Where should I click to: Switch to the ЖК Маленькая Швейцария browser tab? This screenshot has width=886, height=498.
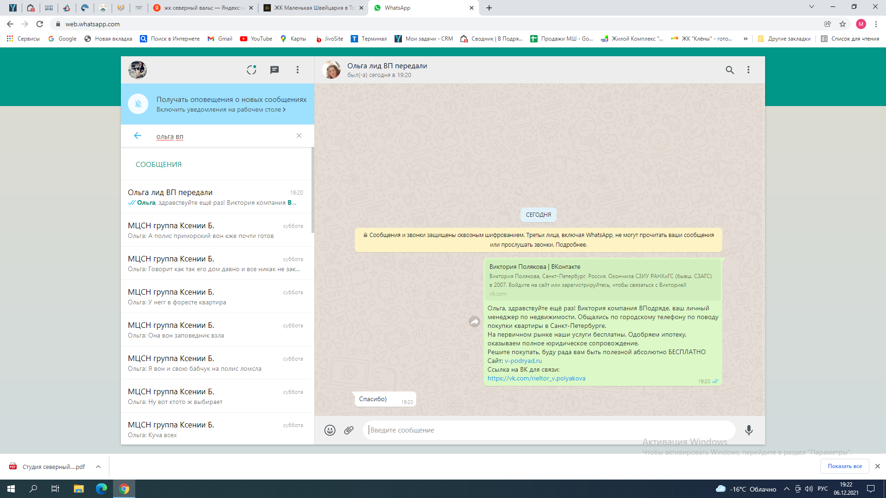coord(314,8)
